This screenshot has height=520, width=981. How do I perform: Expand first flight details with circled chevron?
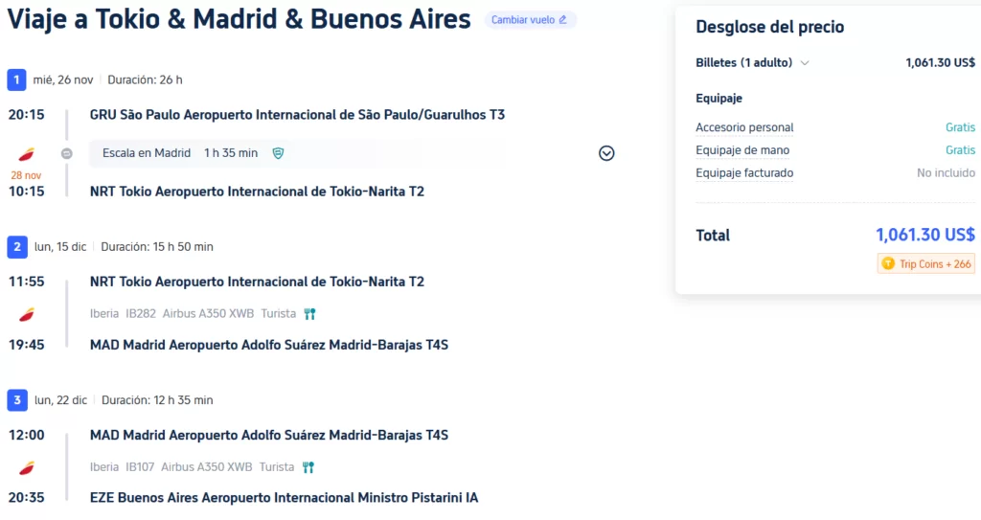[x=606, y=153]
